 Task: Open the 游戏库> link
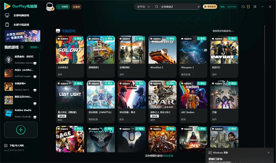click(34, 47)
